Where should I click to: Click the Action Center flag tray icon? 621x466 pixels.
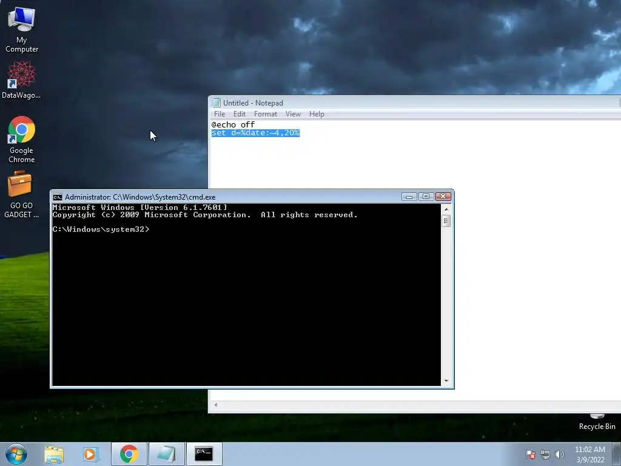coord(531,454)
